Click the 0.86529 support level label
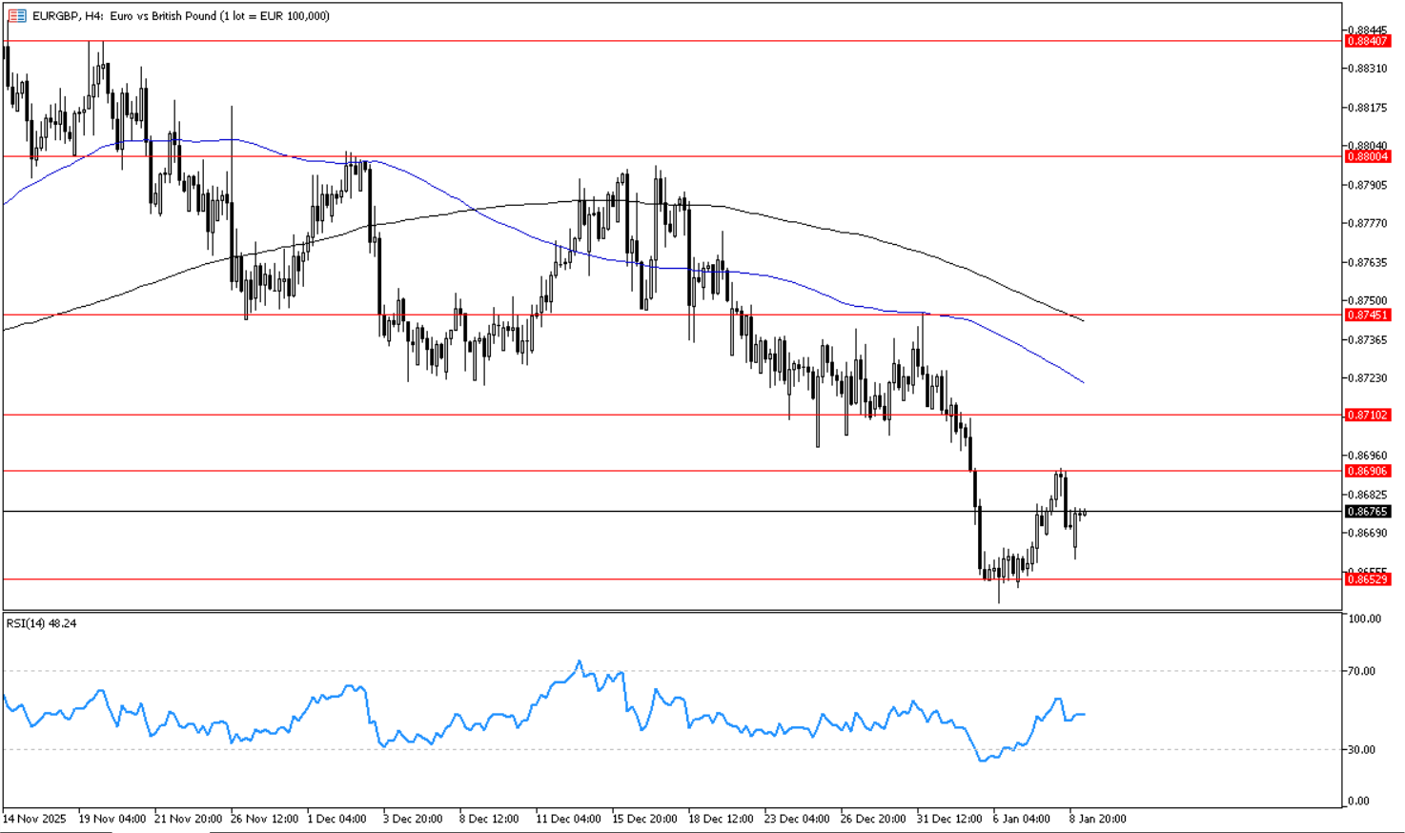1405x833 pixels. (1367, 579)
